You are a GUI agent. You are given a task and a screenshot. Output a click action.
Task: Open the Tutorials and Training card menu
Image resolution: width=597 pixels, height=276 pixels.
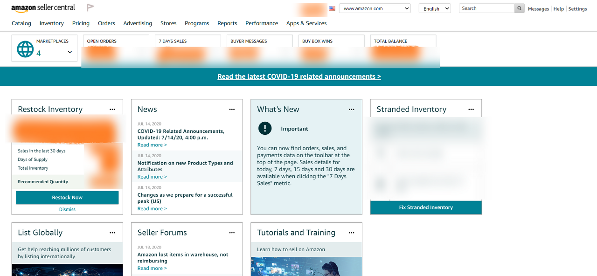(352, 233)
